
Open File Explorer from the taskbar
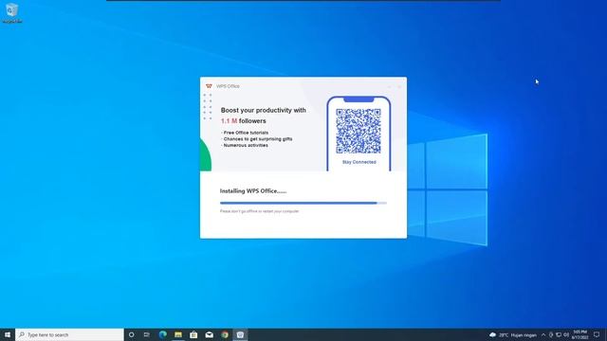[x=178, y=334]
